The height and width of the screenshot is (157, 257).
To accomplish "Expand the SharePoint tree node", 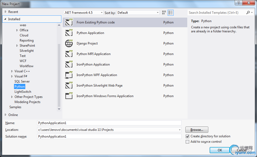I will point(17,46).
